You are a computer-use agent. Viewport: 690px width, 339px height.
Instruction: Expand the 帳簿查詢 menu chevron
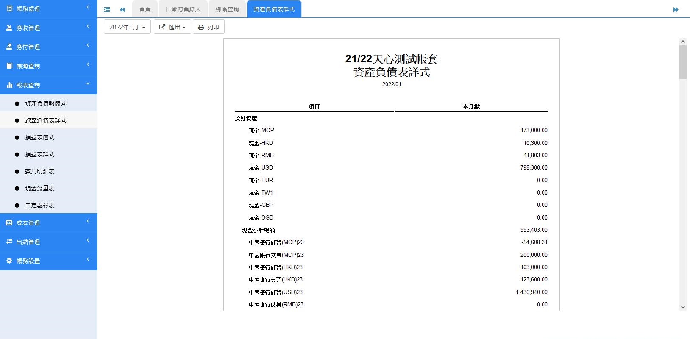coord(88,64)
